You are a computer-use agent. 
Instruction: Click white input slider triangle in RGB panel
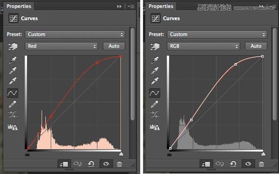[263, 154]
